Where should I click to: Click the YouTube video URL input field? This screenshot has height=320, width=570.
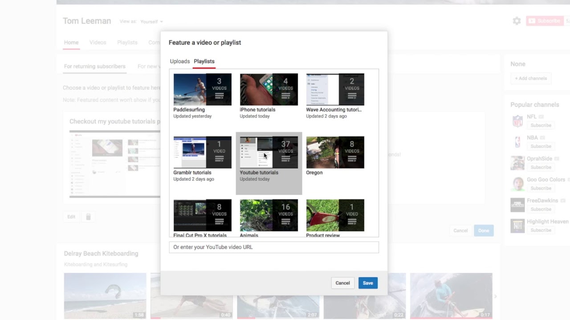click(x=274, y=247)
